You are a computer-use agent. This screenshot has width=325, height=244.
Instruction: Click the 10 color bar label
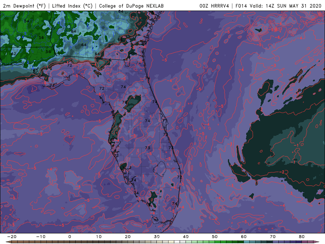pos(99,237)
